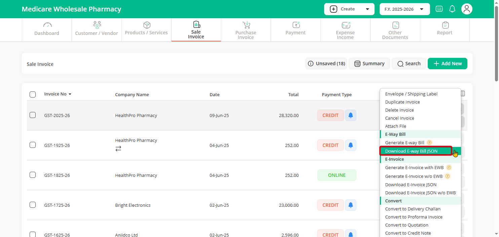The height and width of the screenshot is (237, 499).
Task: Go to the Dashboard gauge icon
Action: (x=47, y=25)
